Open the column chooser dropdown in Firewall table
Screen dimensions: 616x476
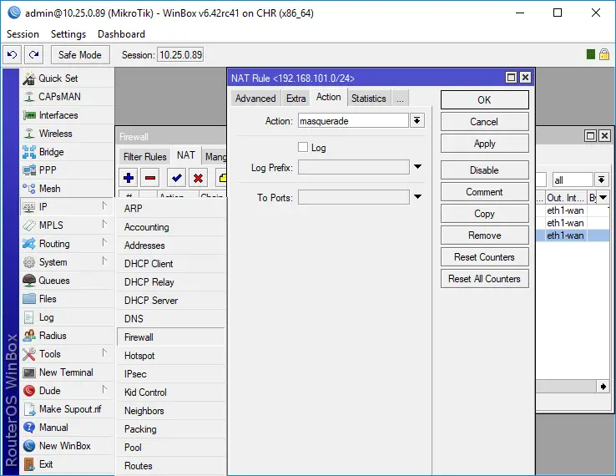point(603,197)
